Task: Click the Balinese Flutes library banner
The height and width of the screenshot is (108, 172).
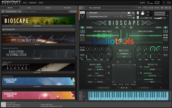Action: pyautogui.click(x=38, y=67)
